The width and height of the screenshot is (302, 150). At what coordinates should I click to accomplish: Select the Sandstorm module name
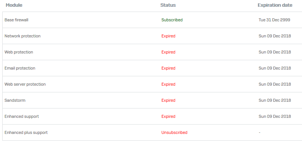pyautogui.click(x=15, y=100)
